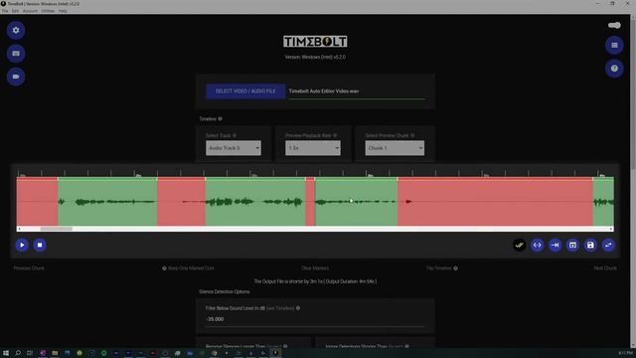Click the double checkmark toolbar icon
This screenshot has height=358, width=636.
coord(519,245)
